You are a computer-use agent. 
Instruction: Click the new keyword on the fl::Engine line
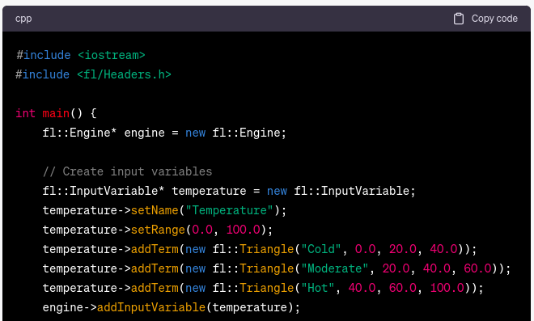(196, 133)
